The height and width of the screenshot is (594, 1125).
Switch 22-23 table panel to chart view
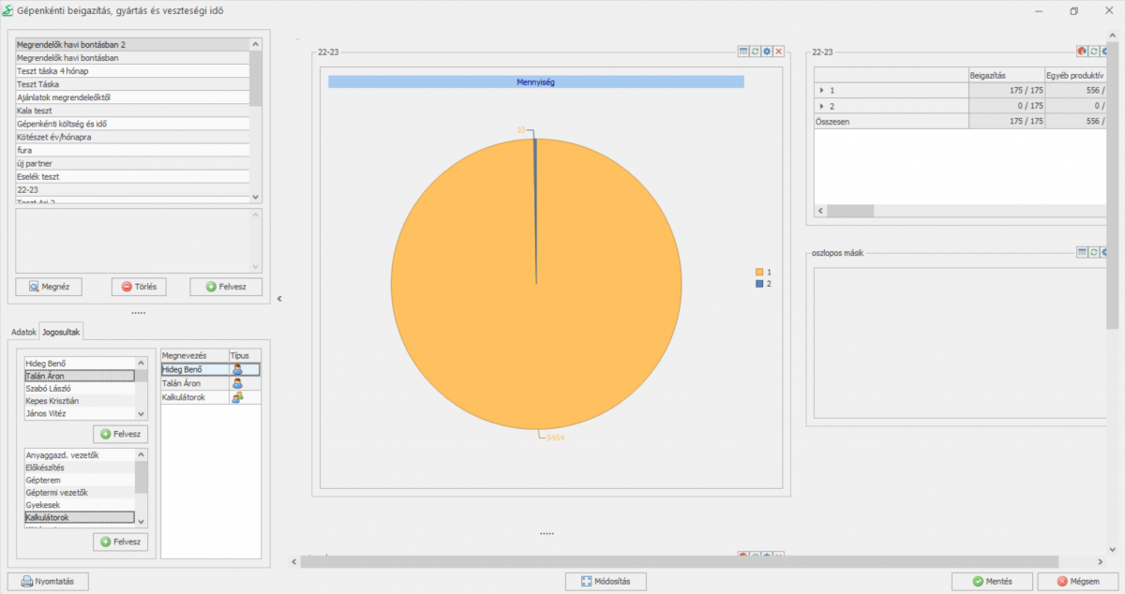click(x=1082, y=52)
